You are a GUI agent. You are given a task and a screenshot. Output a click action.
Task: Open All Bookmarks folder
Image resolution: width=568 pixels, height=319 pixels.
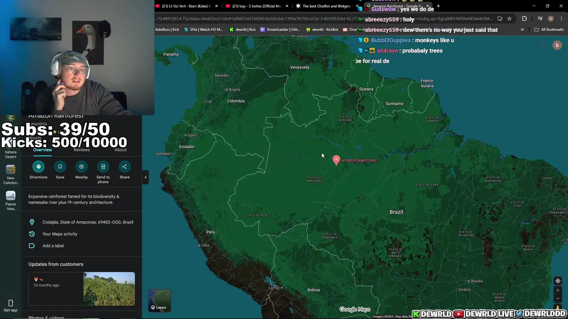[549, 30]
